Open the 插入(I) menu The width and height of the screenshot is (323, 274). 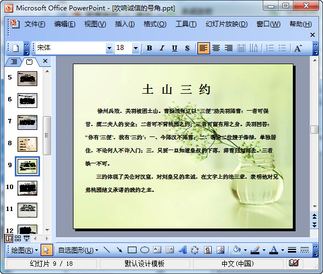point(124,24)
